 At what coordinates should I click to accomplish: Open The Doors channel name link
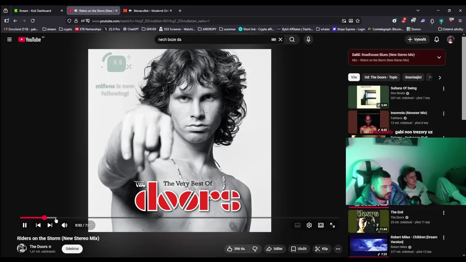(x=39, y=247)
